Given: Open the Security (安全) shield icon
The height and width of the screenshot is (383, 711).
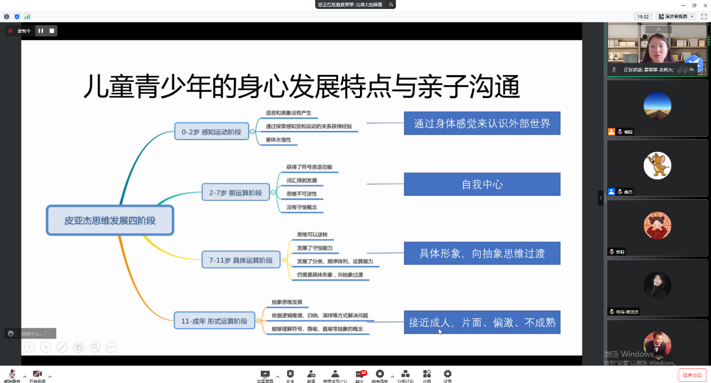Looking at the screenshot, I should coord(290,375).
